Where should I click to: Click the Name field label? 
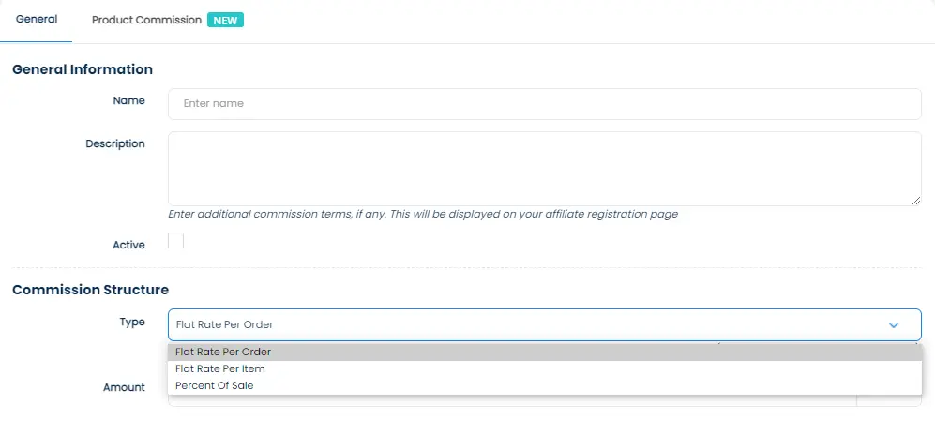[129, 100]
